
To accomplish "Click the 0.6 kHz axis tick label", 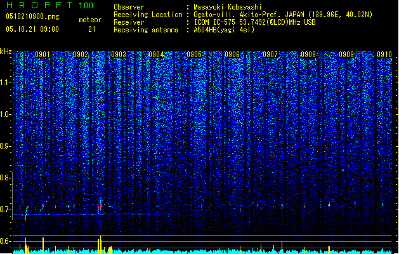I will [6, 241].
